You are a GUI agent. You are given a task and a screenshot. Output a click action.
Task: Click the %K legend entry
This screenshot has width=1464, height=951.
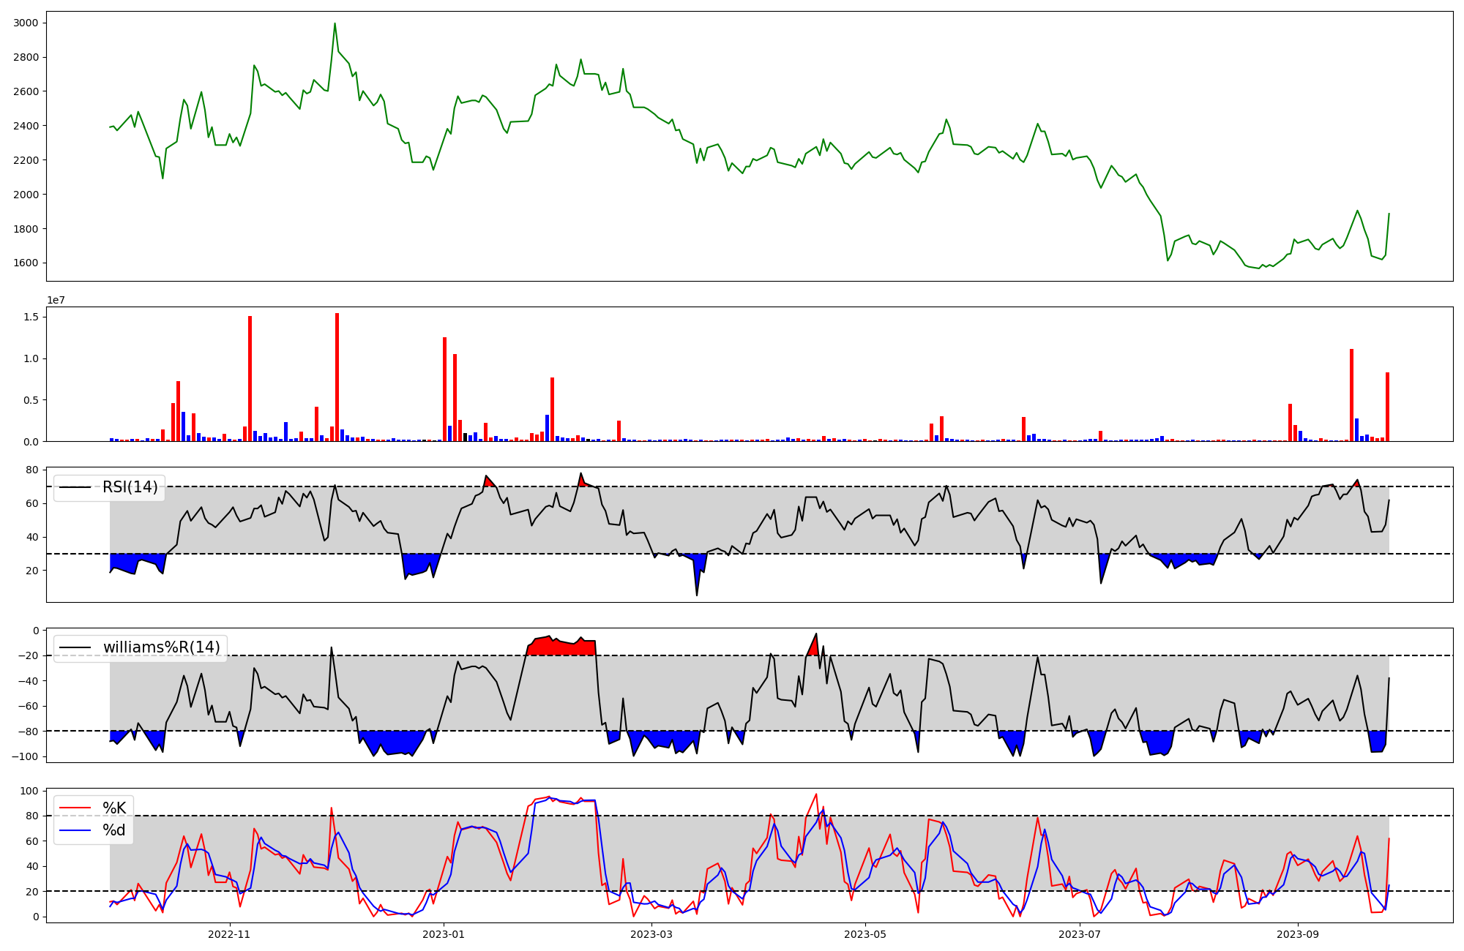[x=113, y=808]
